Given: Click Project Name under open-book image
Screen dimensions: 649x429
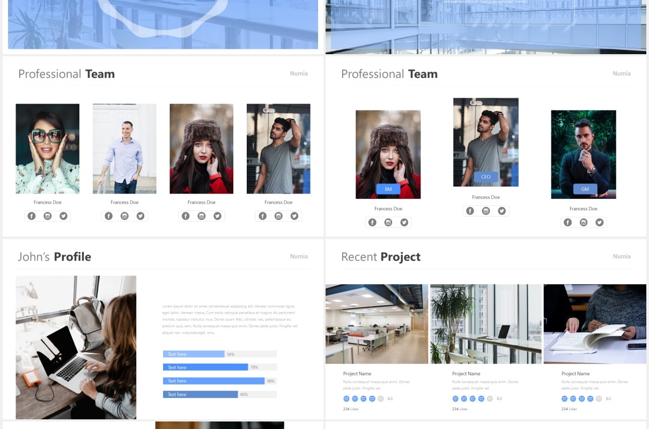Looking at the screenshot, I should (576, 374).
